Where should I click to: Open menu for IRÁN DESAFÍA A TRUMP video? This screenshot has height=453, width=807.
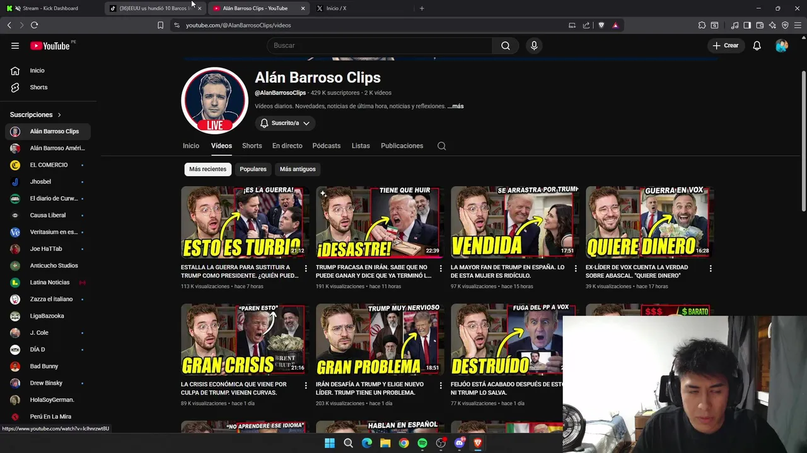click(441, 385)
